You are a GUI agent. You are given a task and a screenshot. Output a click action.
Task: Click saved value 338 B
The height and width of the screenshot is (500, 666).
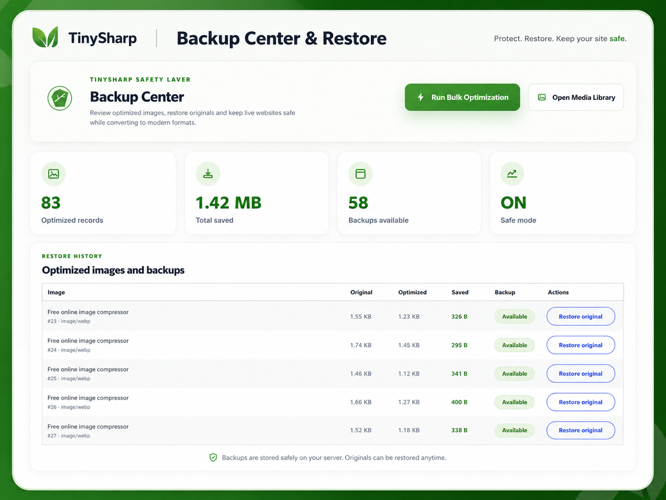(460, 431)
